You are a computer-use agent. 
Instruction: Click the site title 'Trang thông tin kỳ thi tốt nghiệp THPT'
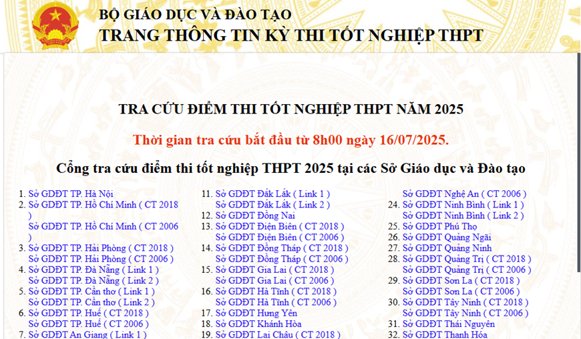(290, 35)
